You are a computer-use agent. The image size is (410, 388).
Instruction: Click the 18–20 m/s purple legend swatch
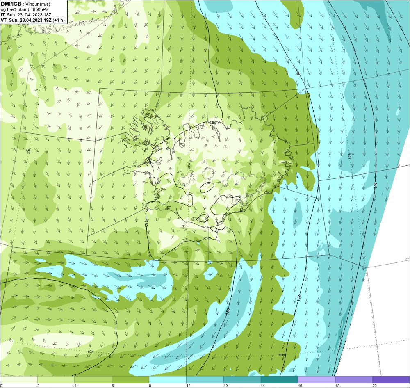(x=354, y=380)
